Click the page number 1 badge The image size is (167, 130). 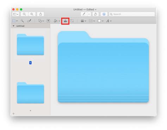click(30, 63)
